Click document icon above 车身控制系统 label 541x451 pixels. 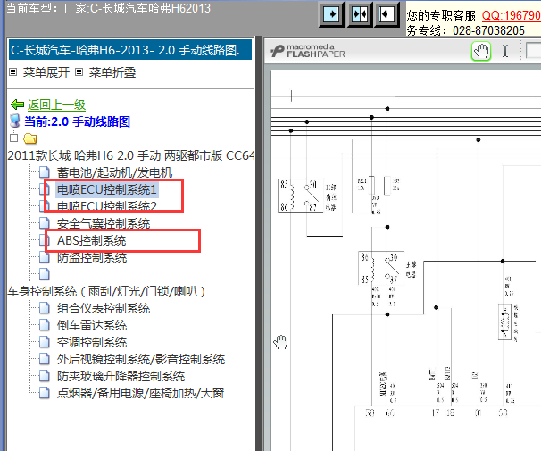44,274
